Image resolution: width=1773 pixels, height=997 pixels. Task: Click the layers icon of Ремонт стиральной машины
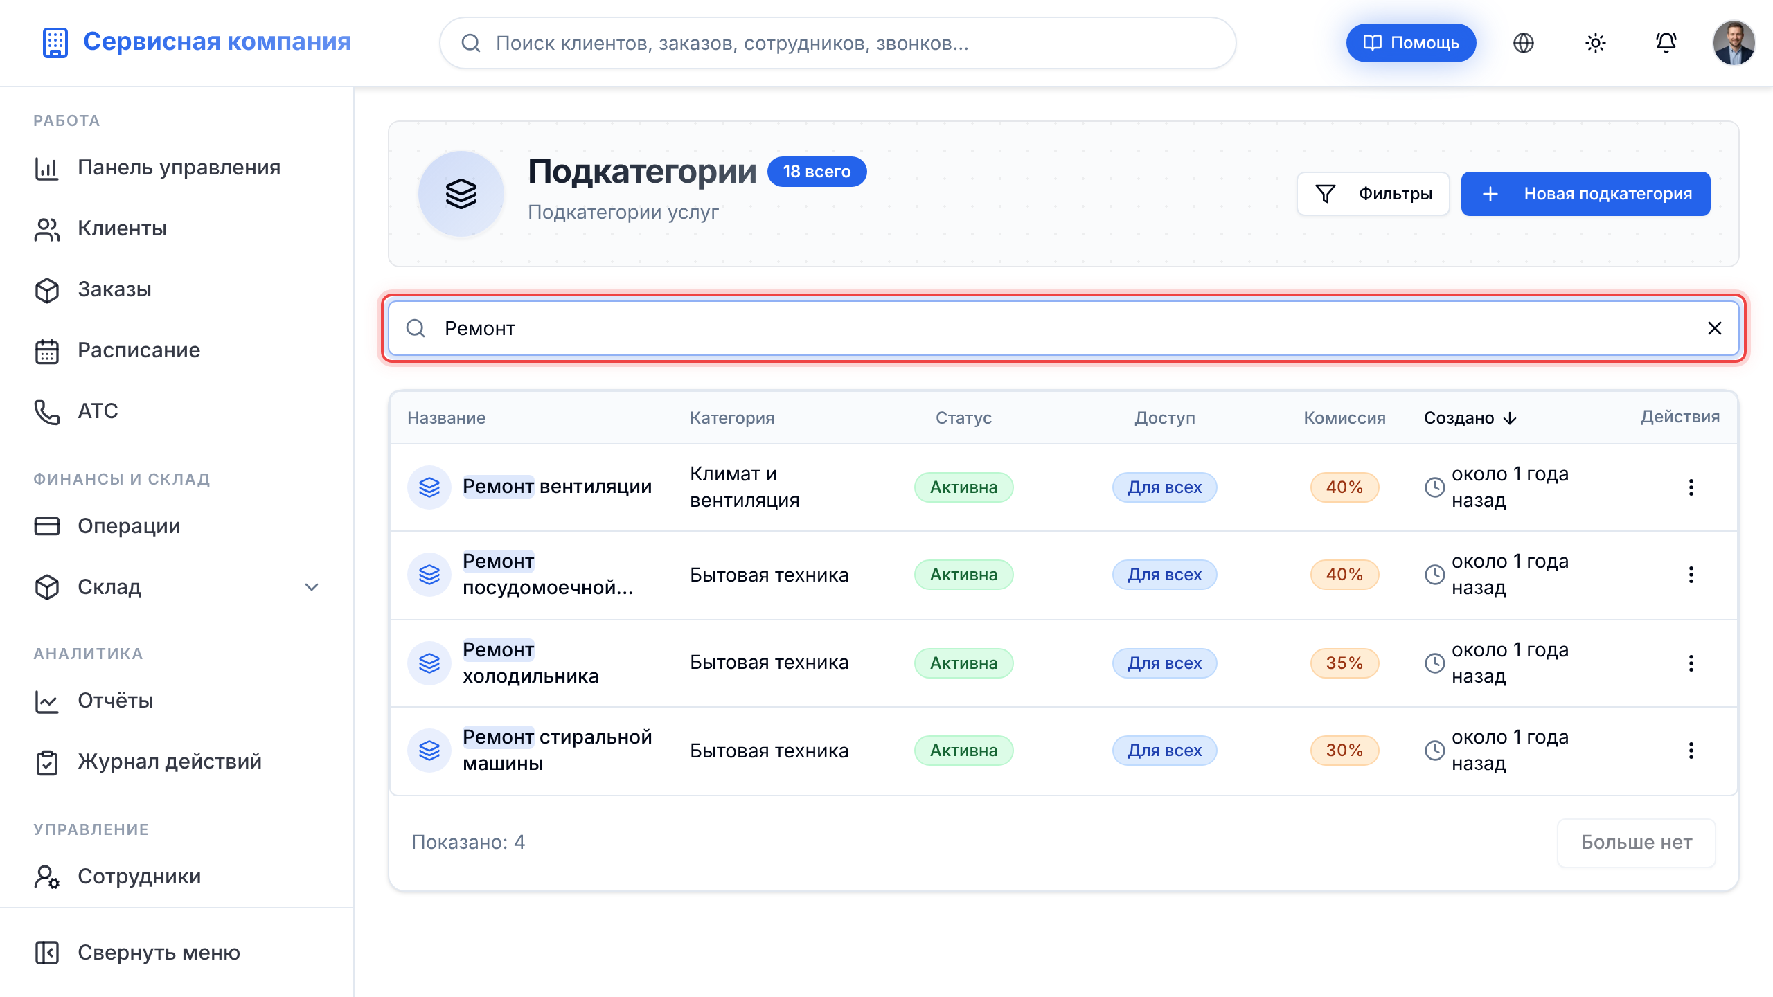click(x=429, y=751)
